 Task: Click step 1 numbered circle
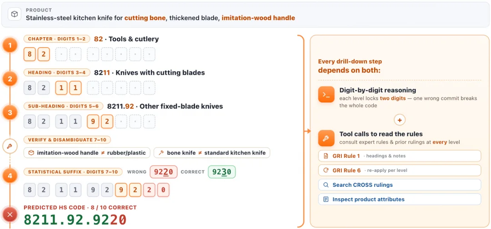[10, 46]
